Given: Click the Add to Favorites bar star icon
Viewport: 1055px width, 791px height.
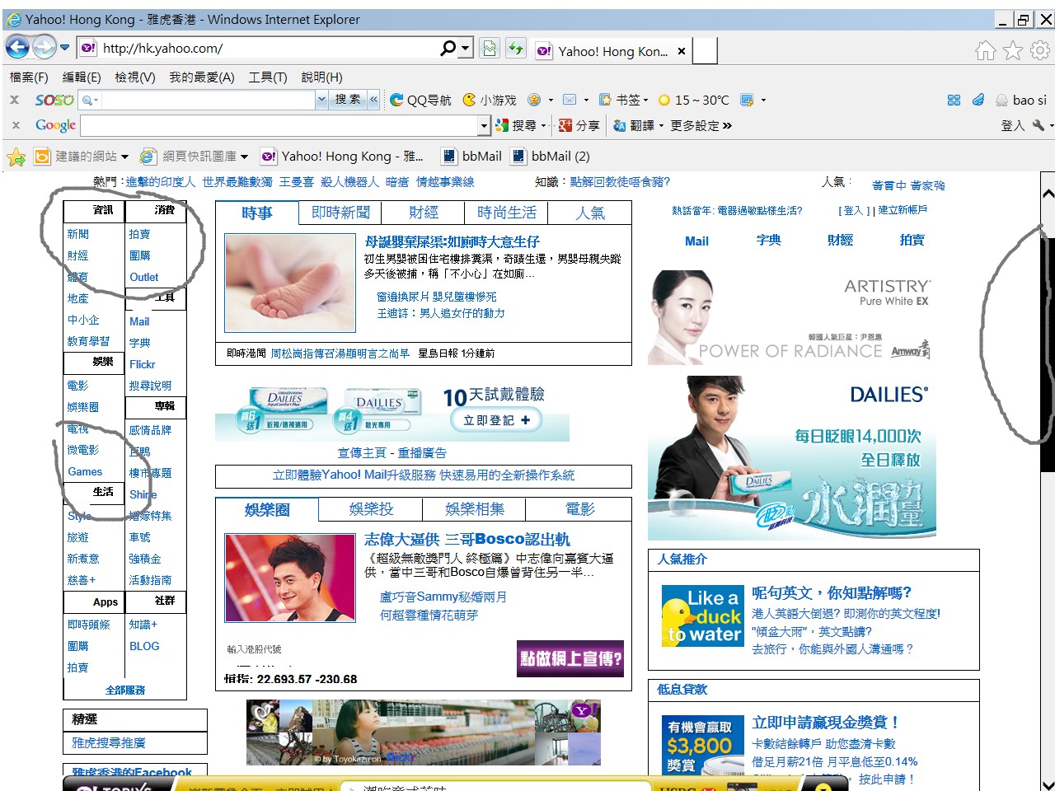Looking at the screenshot, I should pos(16,157).
